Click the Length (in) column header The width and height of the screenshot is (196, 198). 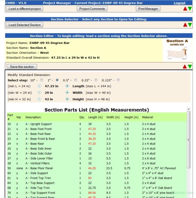96,117
